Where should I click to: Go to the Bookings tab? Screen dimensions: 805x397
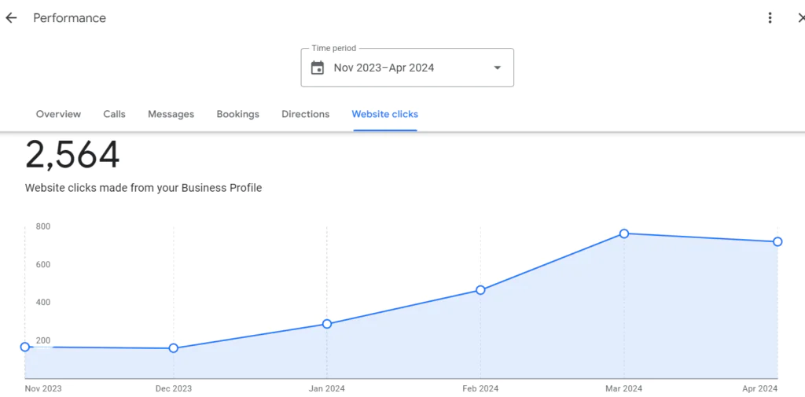click(x=237, y=114)
